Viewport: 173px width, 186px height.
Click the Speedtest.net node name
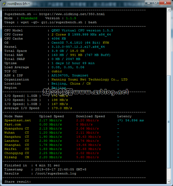[18, 120]
